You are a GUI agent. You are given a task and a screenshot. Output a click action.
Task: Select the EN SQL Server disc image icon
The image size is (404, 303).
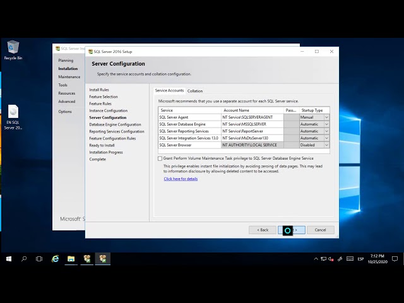point(13,117)
